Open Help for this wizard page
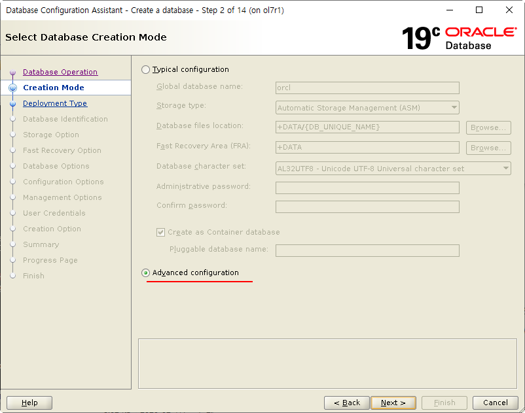 [x=29, y=403]
